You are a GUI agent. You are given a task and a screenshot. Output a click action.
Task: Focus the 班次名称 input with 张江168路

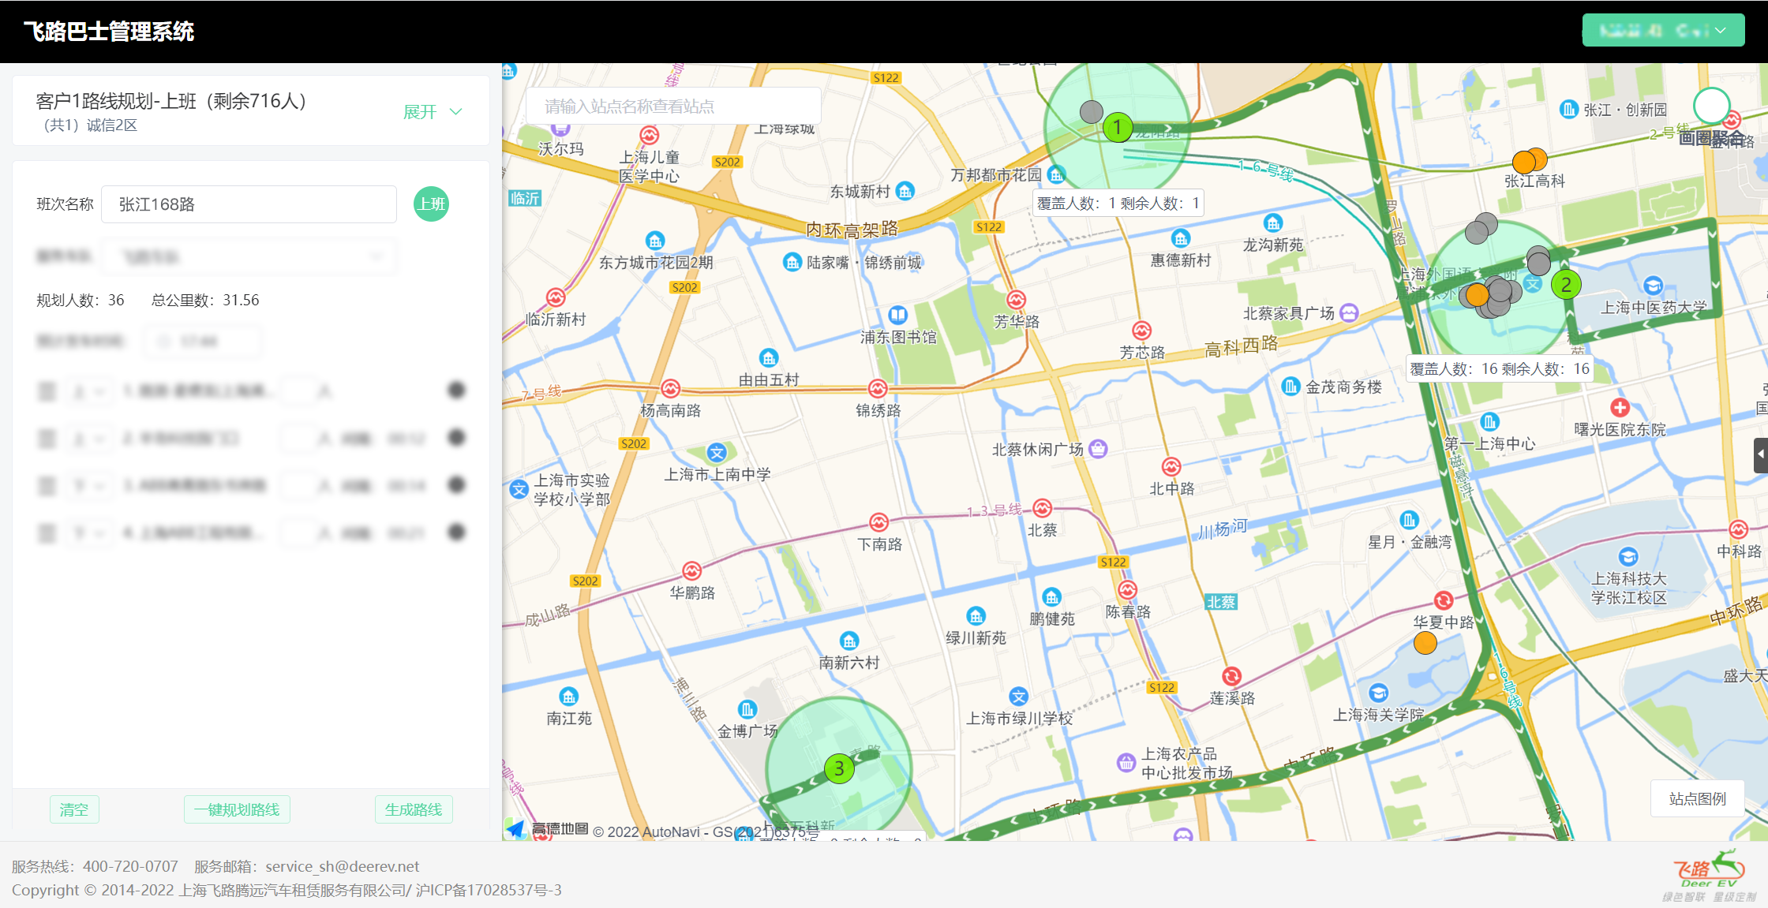tap(249, 204)
